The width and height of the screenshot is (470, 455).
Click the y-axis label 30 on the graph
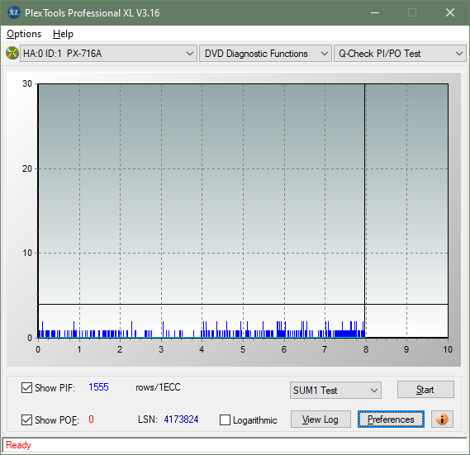tap(27, 83)
